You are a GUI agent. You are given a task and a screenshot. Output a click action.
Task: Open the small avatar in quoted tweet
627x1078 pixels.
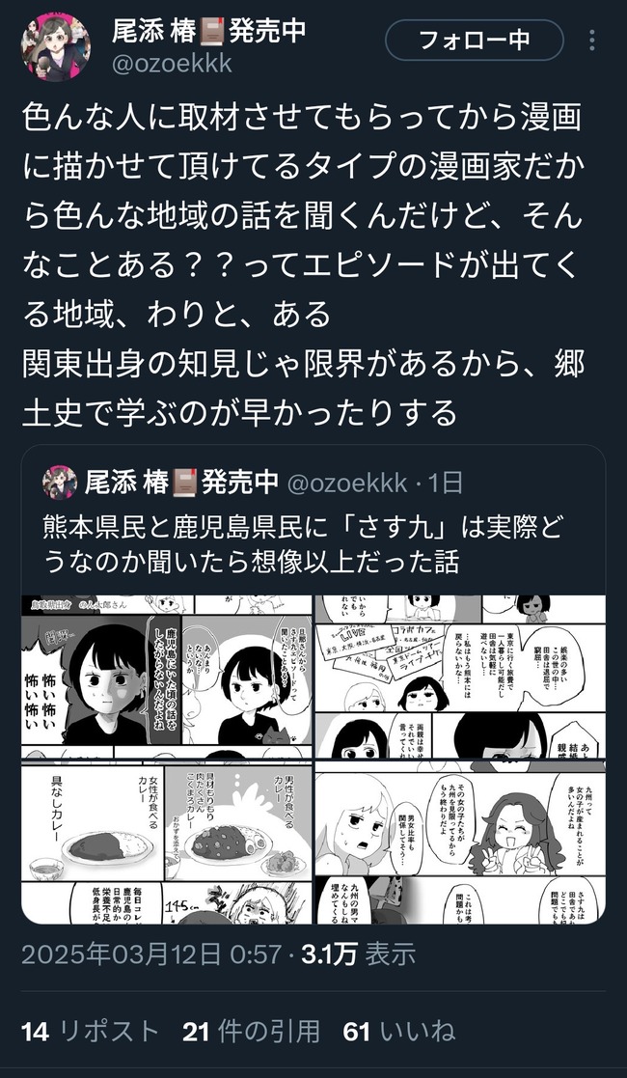[60, 483]
